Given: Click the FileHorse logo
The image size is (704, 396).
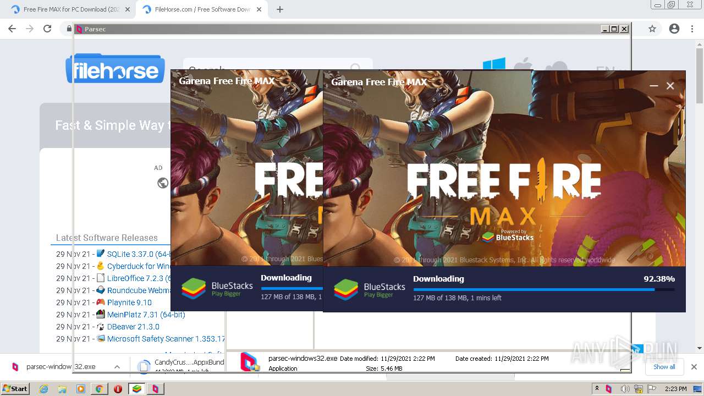Looking at the screenshot, I should coord(116,69).
